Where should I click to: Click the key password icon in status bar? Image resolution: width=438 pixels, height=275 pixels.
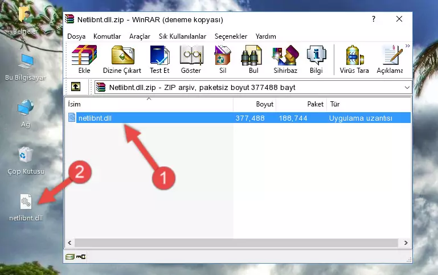pyautogui.click(x=81, y=257)
